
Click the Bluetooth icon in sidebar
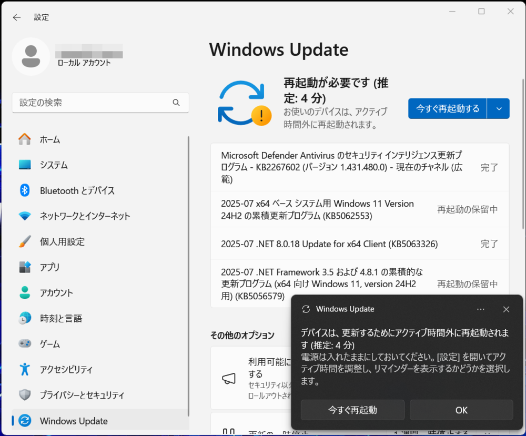click(x=25, y=190)
